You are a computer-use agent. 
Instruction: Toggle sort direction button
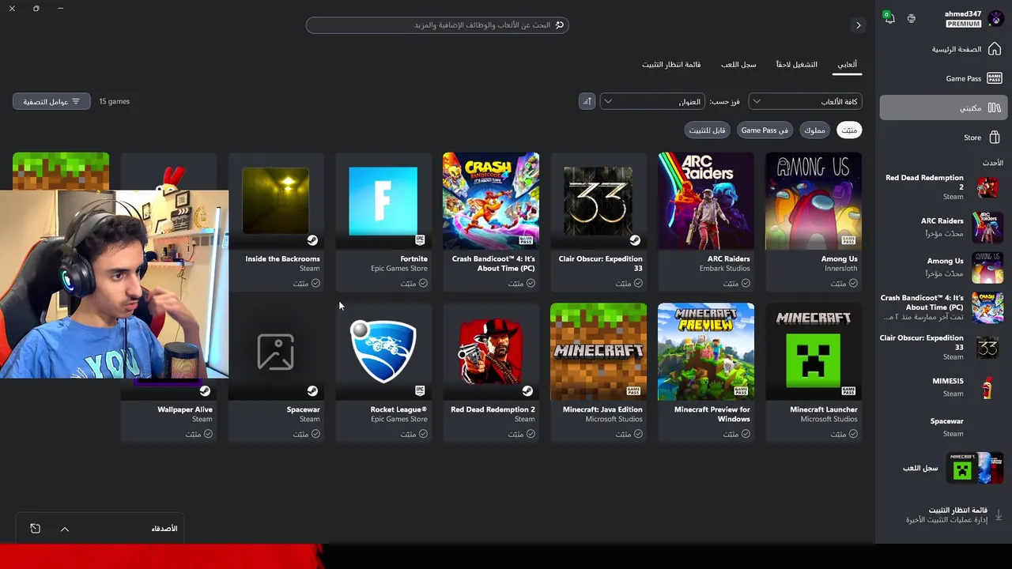pyautogui.click(x=587, y=101)
